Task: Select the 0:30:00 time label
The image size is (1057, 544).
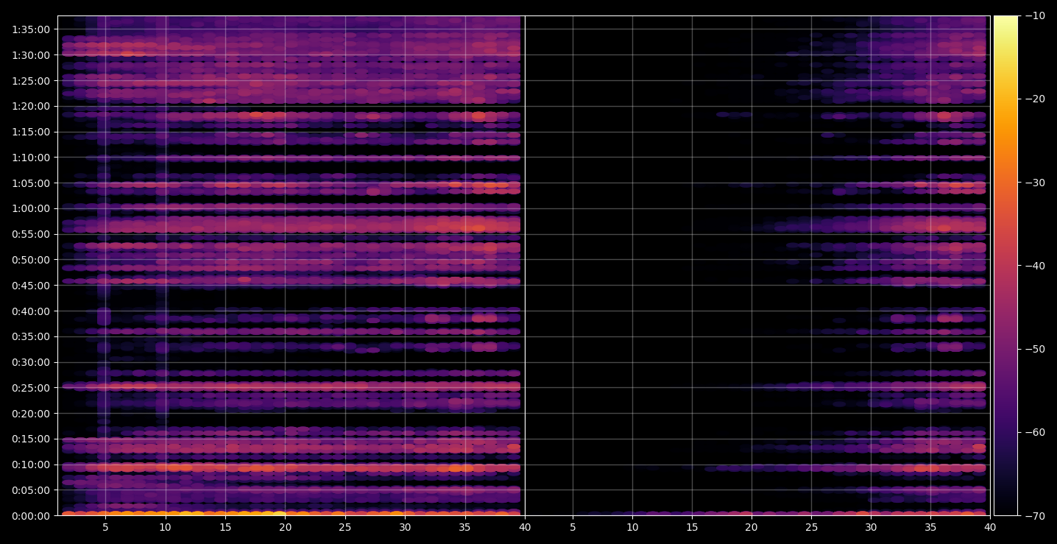Action: tap(31, 362)
